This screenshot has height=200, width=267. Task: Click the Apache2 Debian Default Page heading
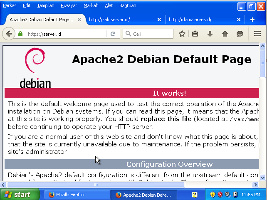click(x=161, y=59)
